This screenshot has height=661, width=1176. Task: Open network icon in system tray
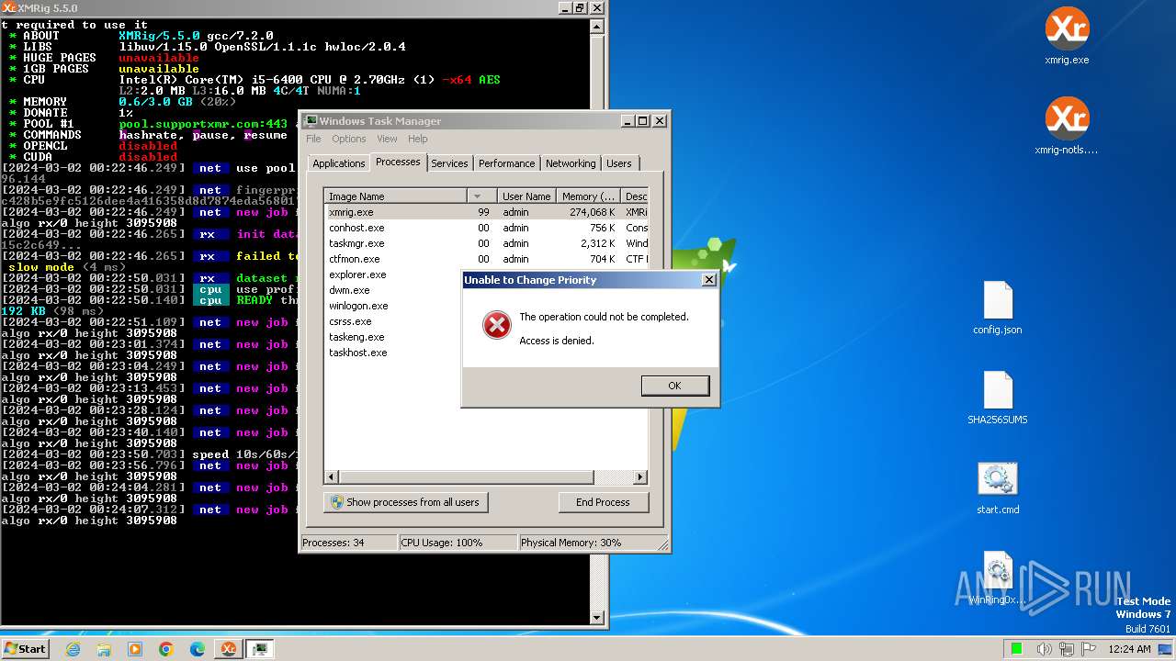pos(1066,649)
